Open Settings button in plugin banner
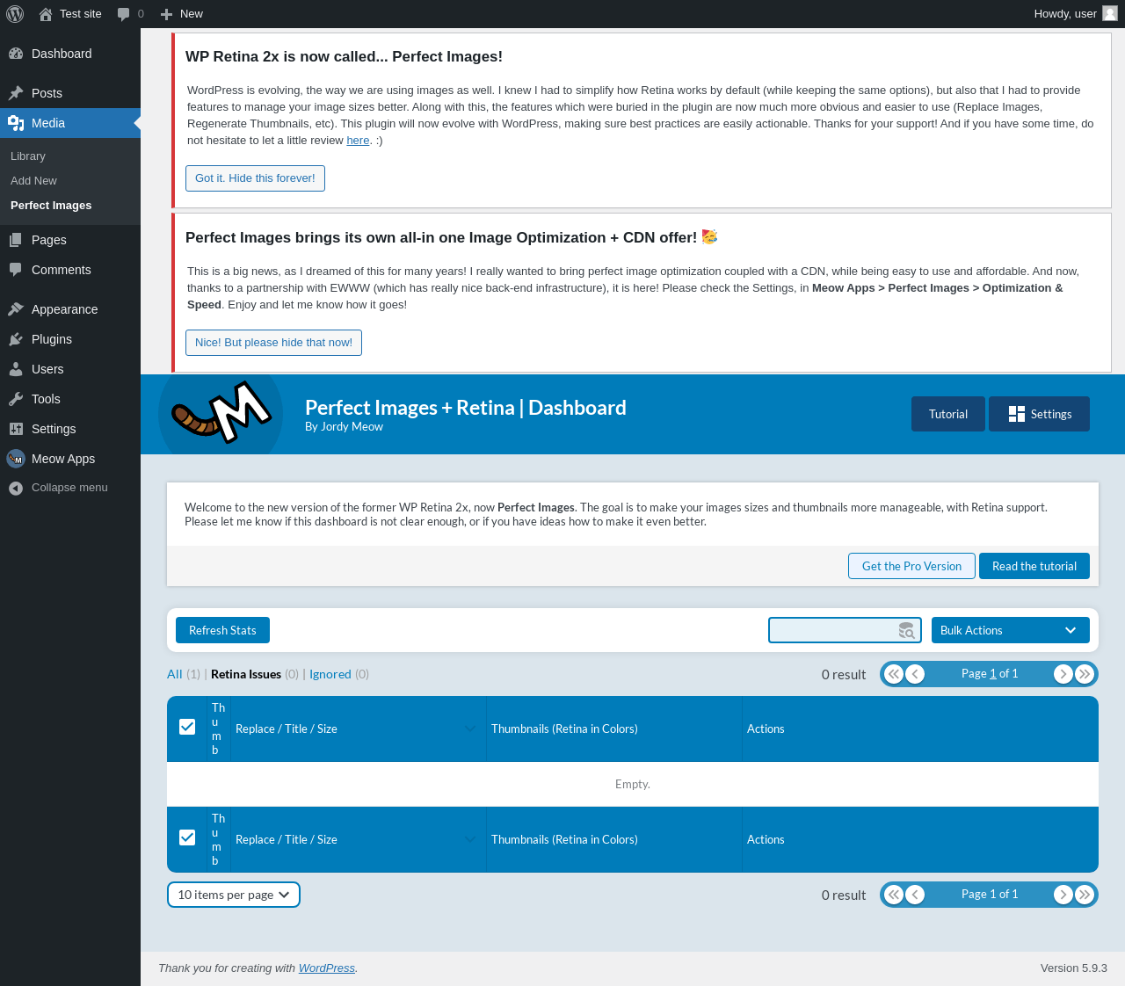The image size is (1125, 986). point(1039,414)
